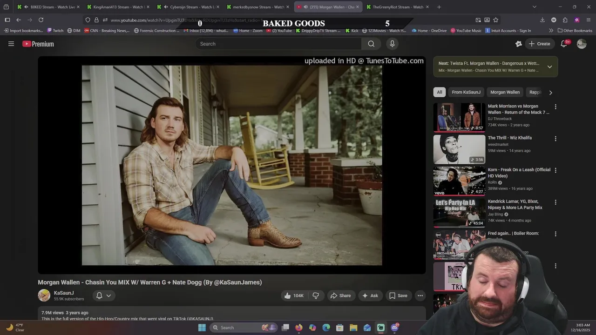Switch to the B8KED Stream tab
Screen dimensions: 596x335
pos(48,7)
